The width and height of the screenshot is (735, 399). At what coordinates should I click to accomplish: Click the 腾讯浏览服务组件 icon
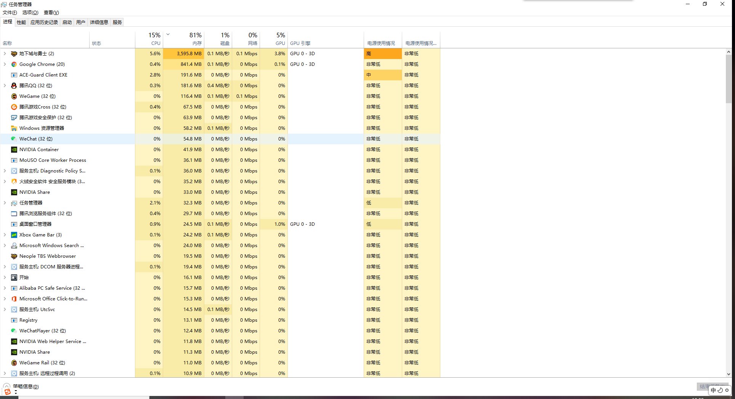click(14, 214)
